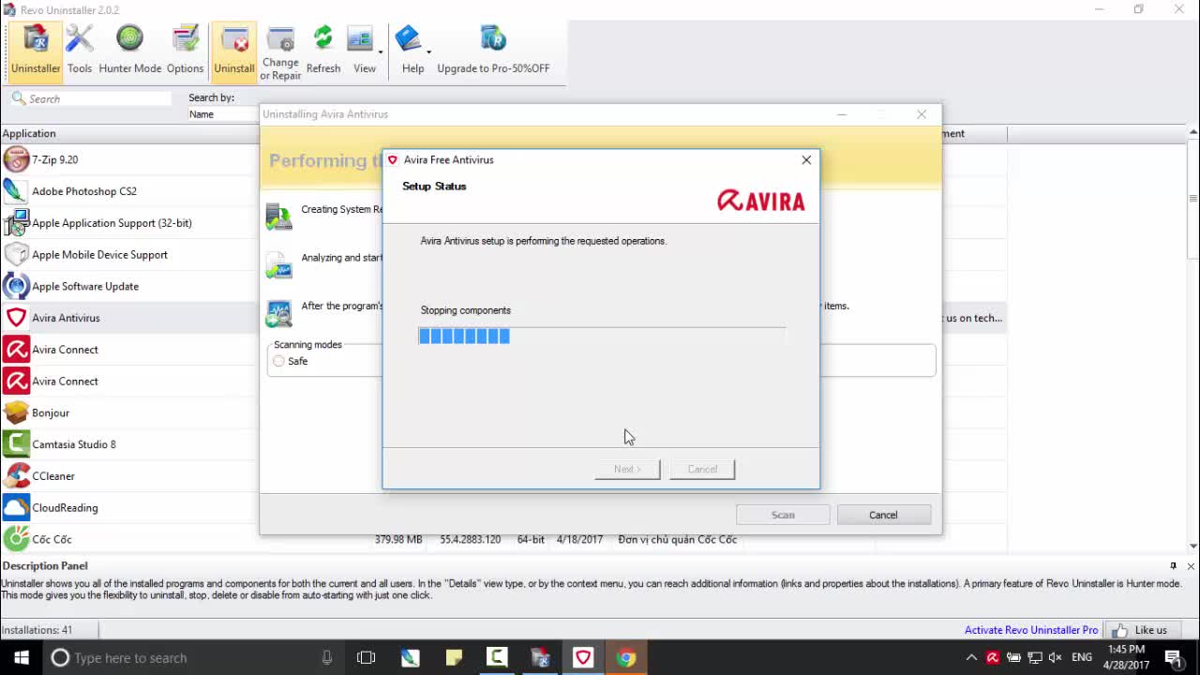Screen dimensions: 1200x675
Task: Open Avira icon on the taskbar
Action: coord(583,657)
